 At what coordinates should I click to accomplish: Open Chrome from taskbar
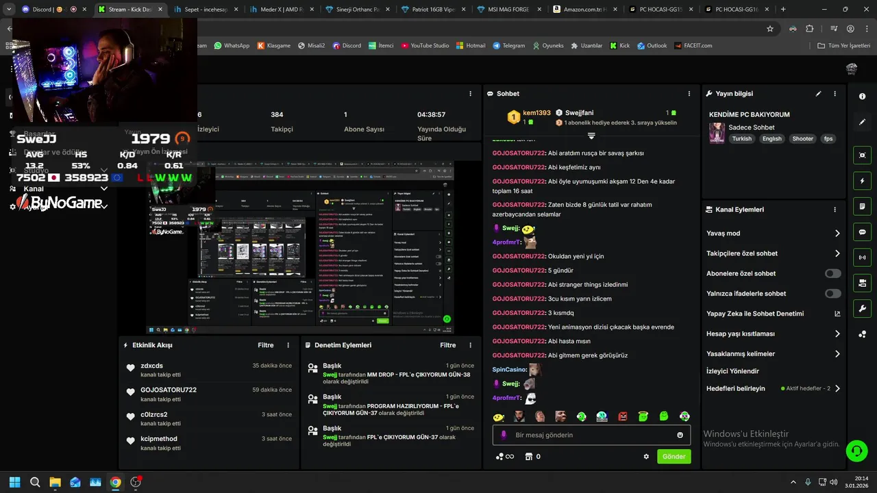point(116,482)
